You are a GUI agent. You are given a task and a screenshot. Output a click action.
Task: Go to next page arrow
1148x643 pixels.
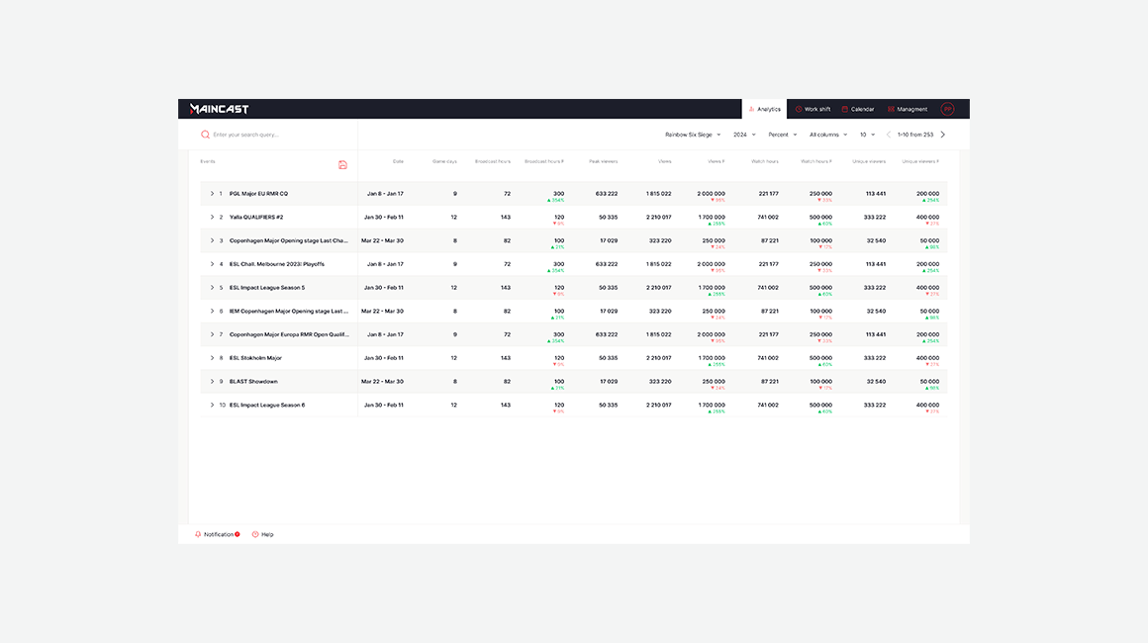pos(942,135)
